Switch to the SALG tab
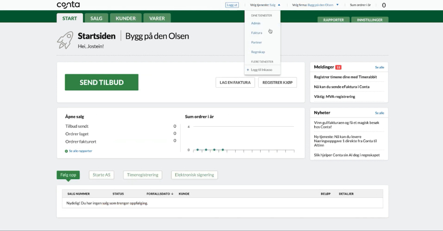443x231 pixels. (x=96, y=18)
